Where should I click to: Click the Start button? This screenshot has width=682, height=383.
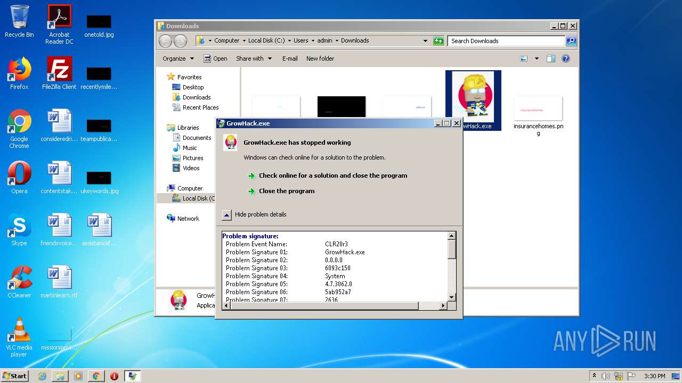(x=15, y=376)
